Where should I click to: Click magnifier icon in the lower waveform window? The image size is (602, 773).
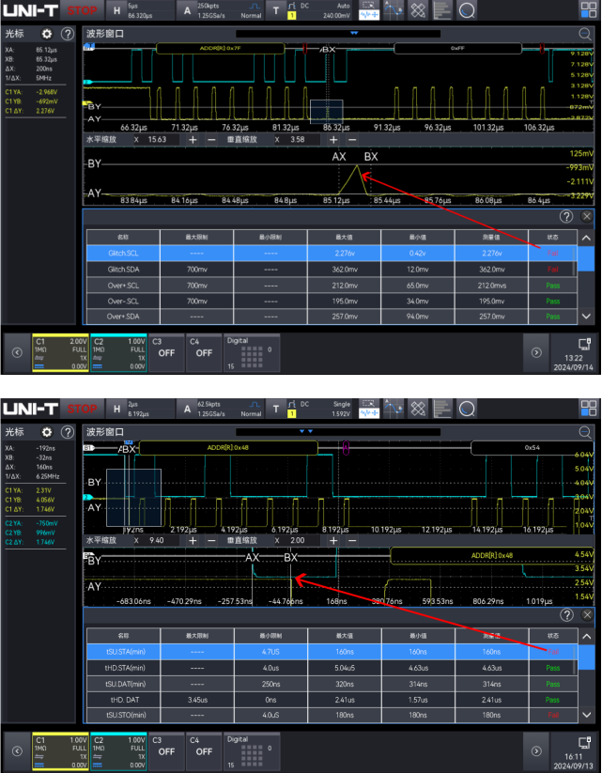[x=586, y=432]
